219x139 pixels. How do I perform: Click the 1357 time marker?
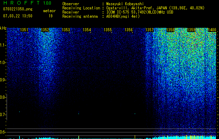coord(150,30)
